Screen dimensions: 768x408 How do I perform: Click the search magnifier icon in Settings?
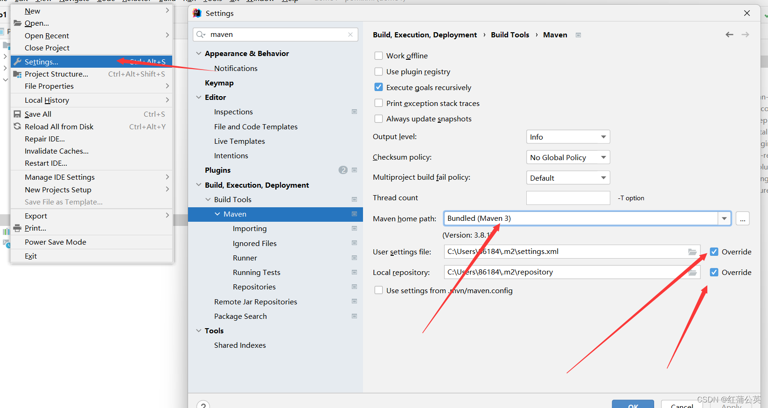[201, 35]
